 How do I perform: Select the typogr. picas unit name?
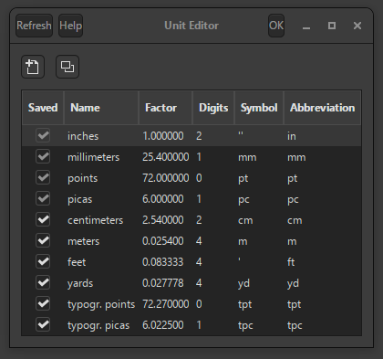pyautogui.click(x=98, y=325)
